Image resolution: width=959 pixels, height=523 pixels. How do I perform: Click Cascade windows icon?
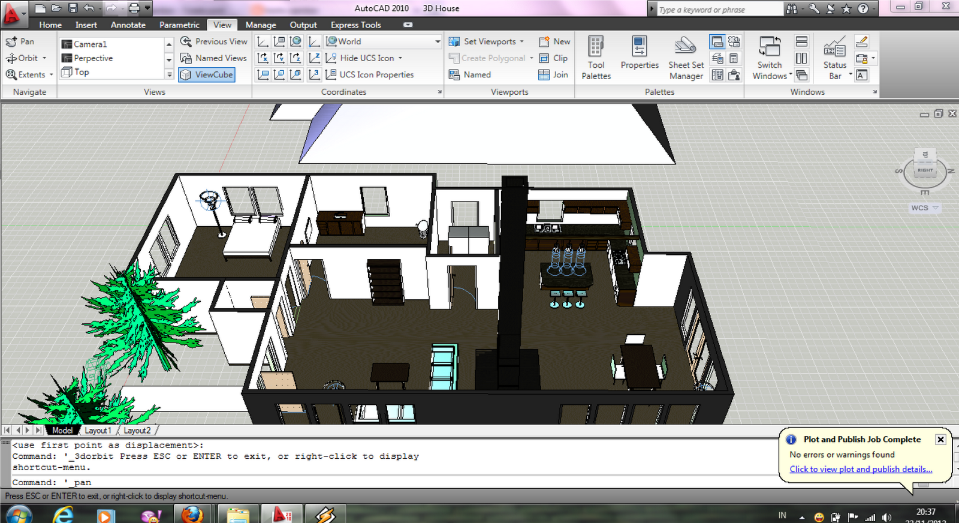coord(801,75)
